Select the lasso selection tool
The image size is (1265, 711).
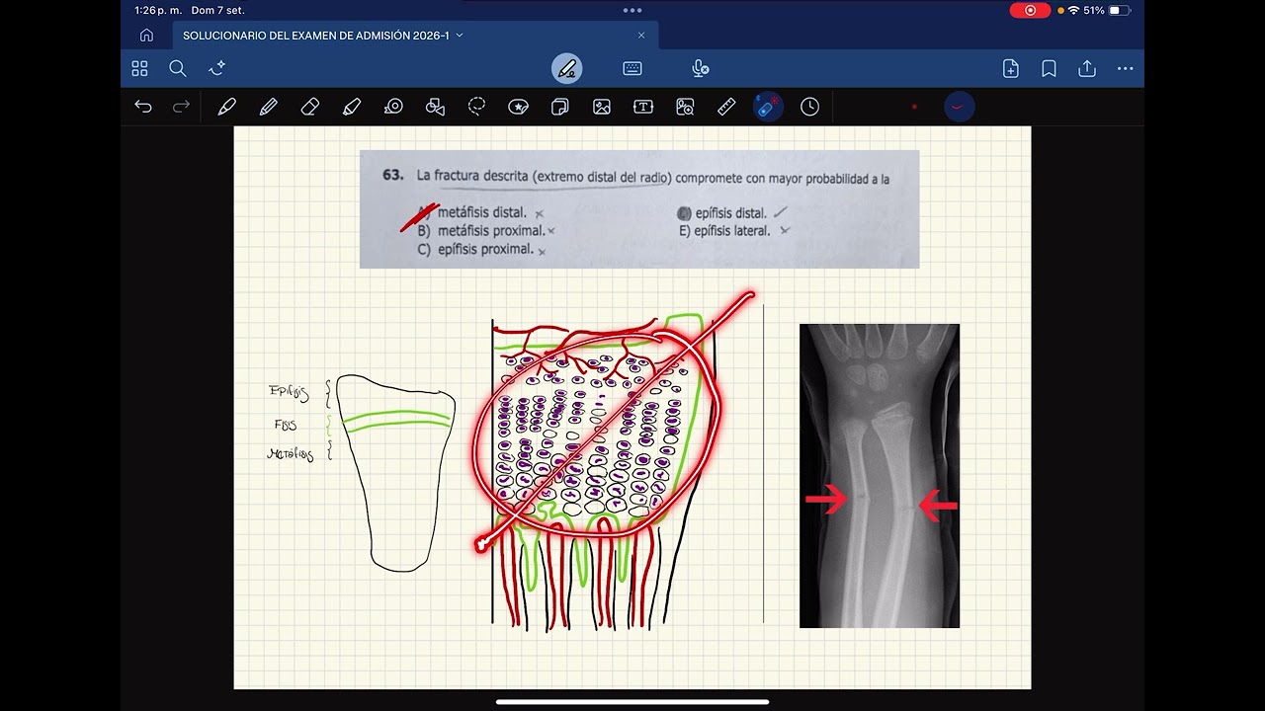[x=476, y=107]
